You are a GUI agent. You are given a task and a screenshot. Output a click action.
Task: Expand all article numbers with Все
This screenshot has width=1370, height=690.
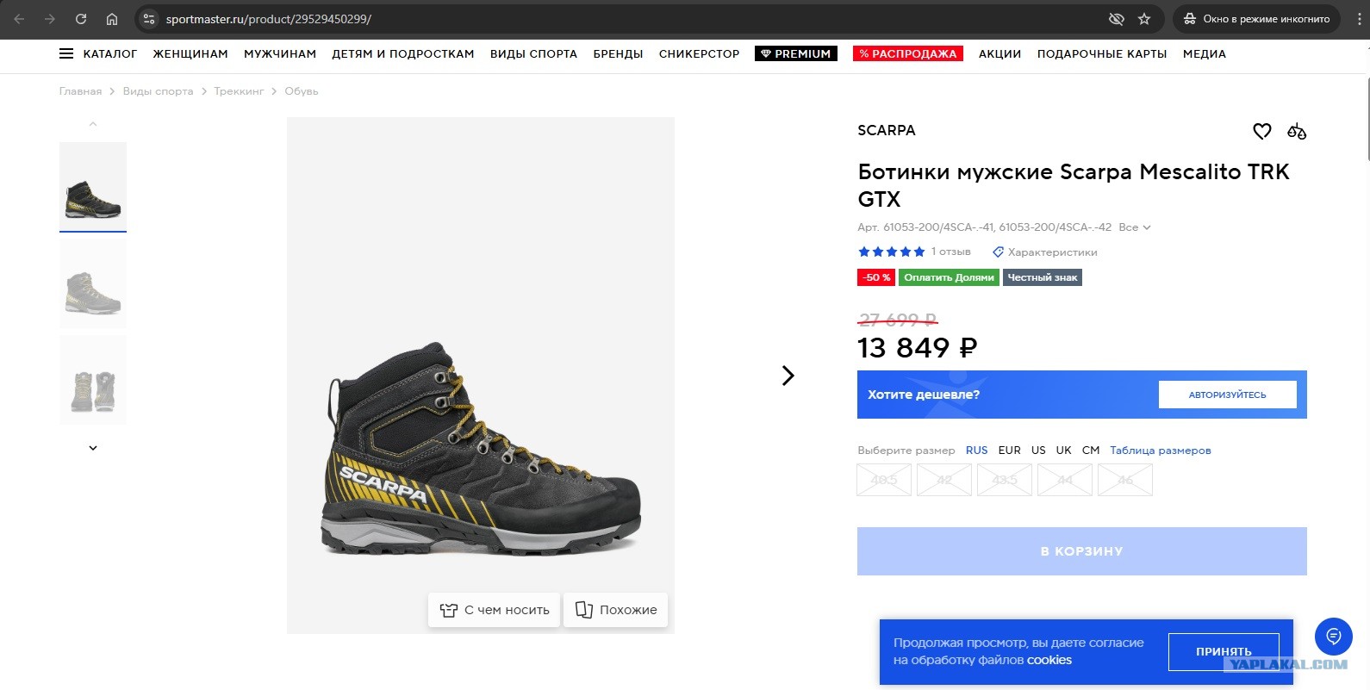[1135, 227]
